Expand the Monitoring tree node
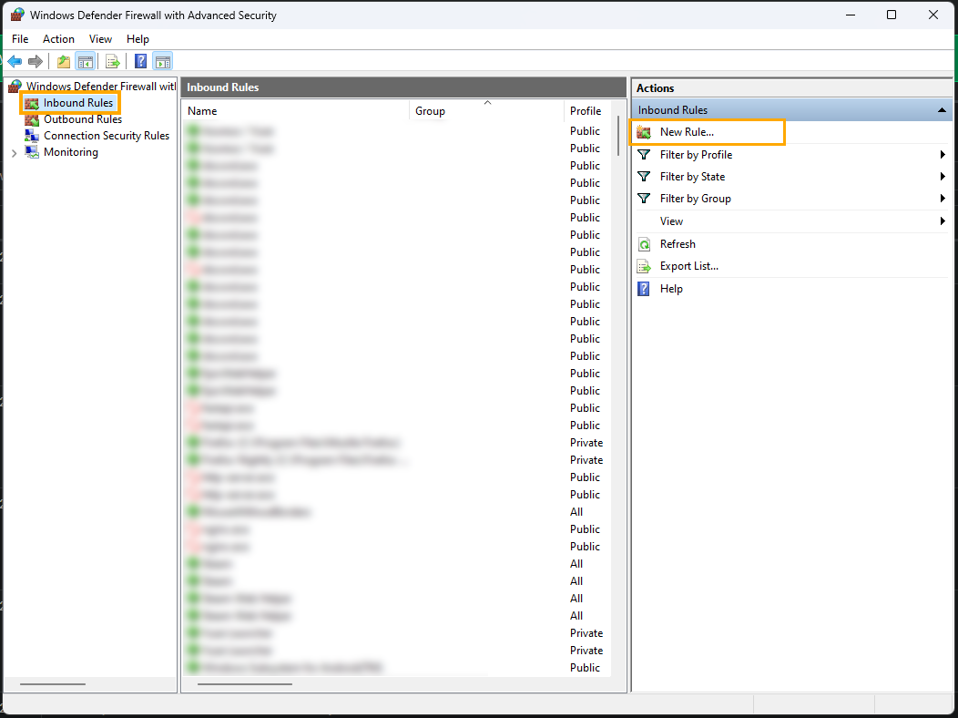 [x=14, y=153]
